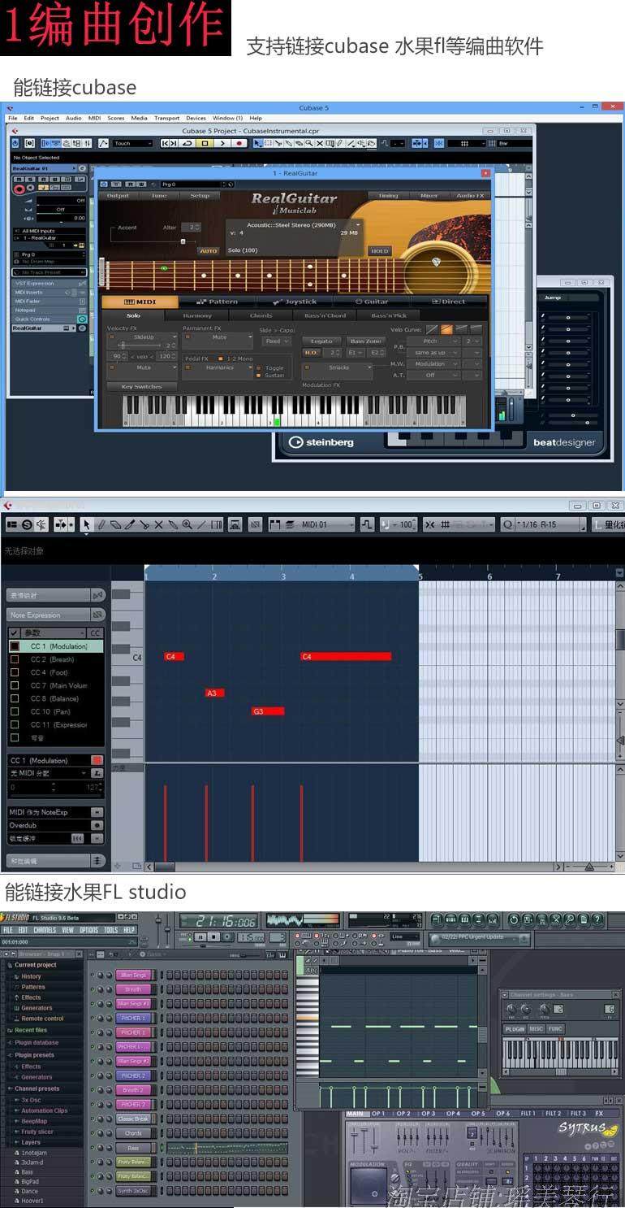Viewport: 625px width, 1208px height.
Task: Select the Chords sub-tab in RealGuitar
Action: click(x=261, y=315)
